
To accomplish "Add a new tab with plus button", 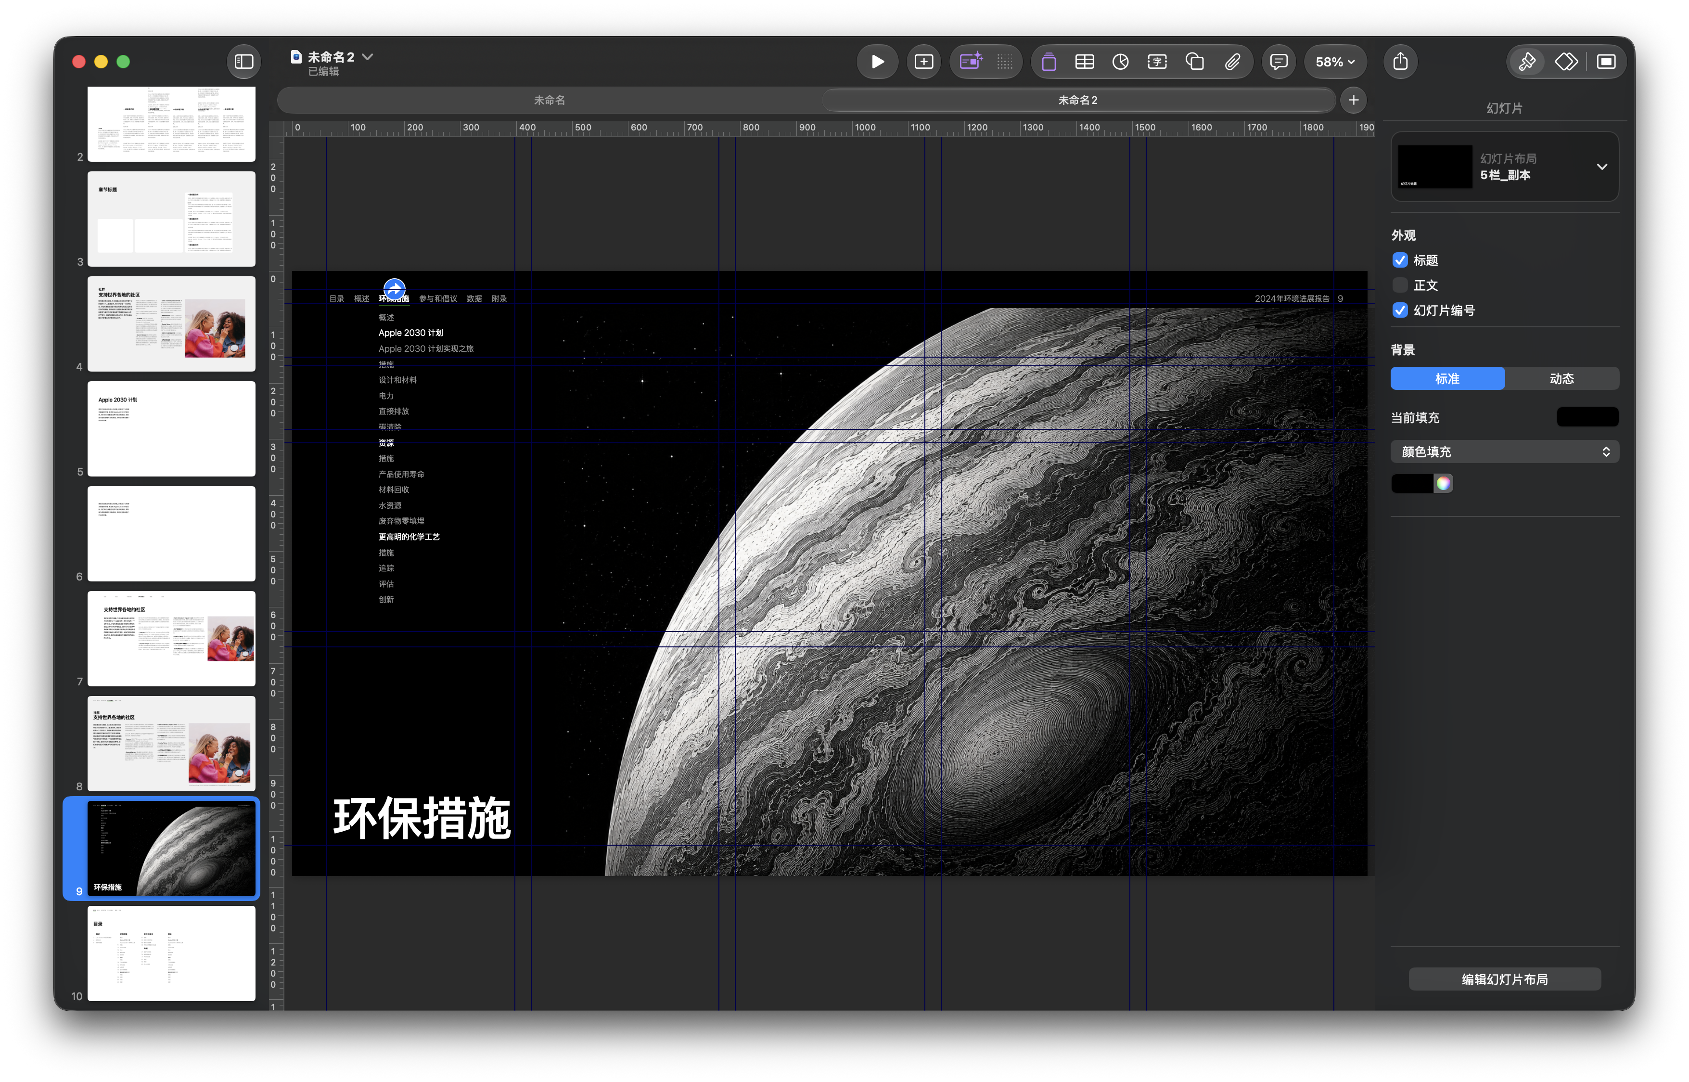I will pos(1353,101).
